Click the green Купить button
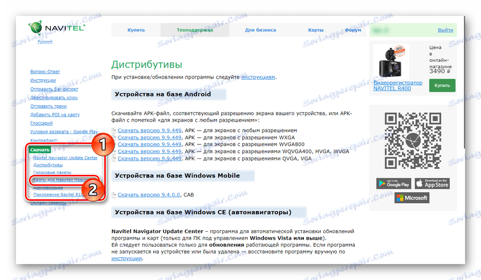 point(442,86)
